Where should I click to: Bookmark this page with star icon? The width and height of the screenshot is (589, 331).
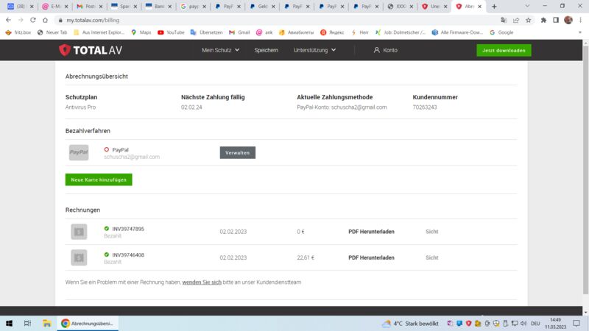tap(529, 20)
